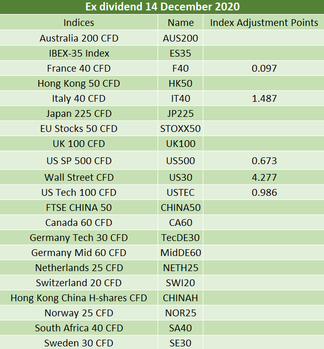Select the USTEC value 0.986
This screenshot has height=349, width=324.
click(x=264, y=193)
